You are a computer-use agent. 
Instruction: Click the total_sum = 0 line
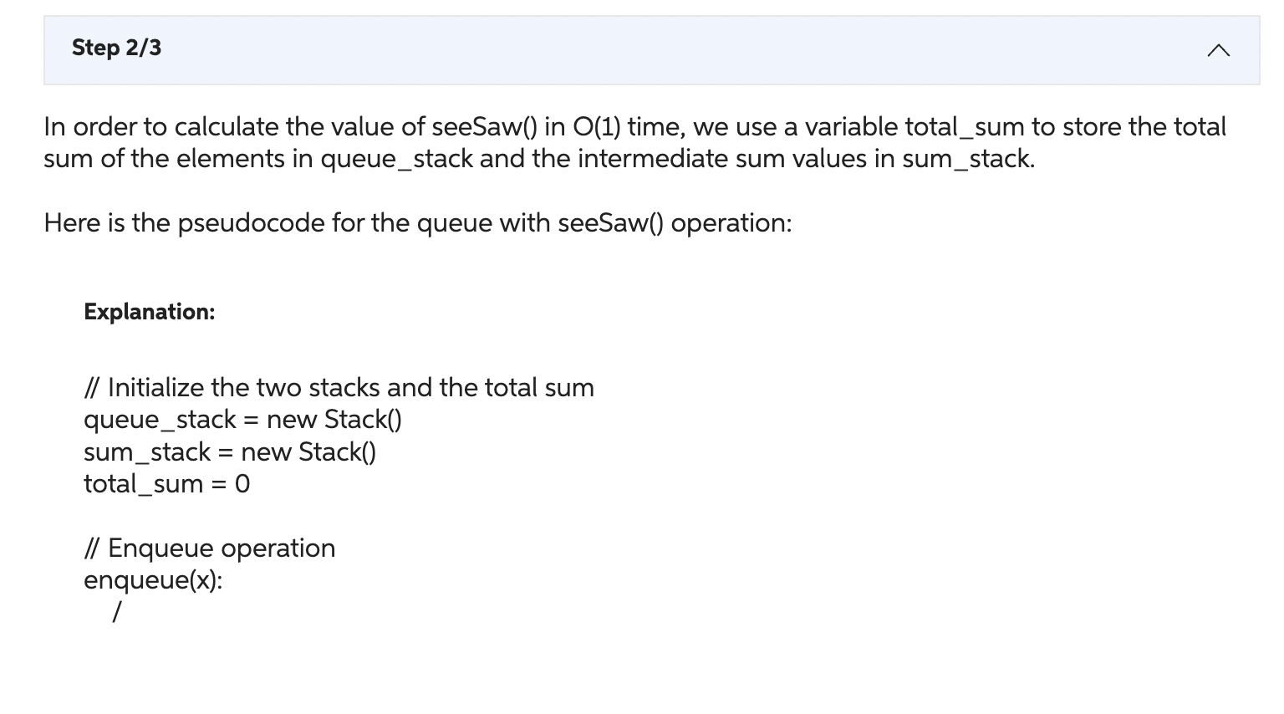click(166, 483)
